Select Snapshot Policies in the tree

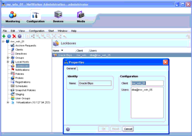[26, 90]
